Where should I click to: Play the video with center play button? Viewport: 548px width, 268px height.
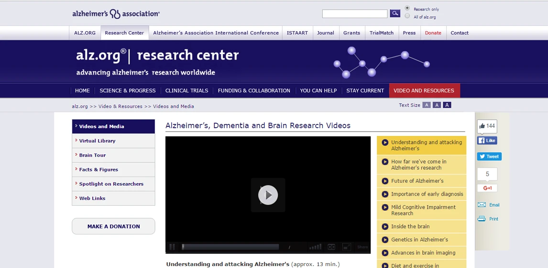point(268,195)
